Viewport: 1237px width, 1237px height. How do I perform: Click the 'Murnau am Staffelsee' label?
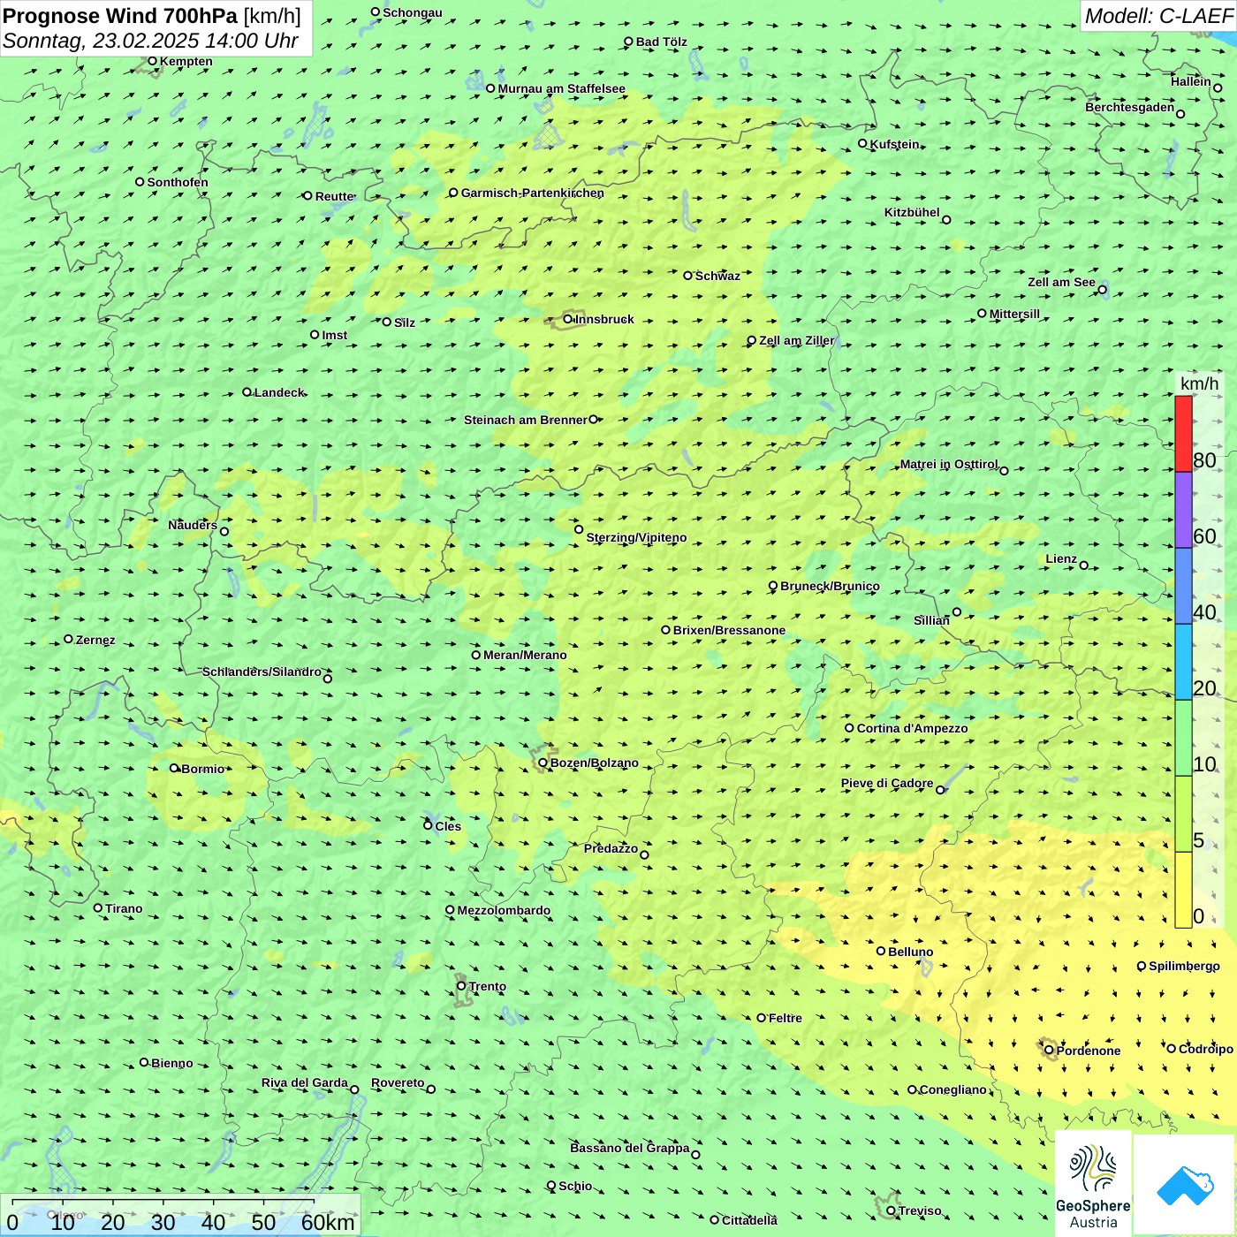tap(561, 88)
